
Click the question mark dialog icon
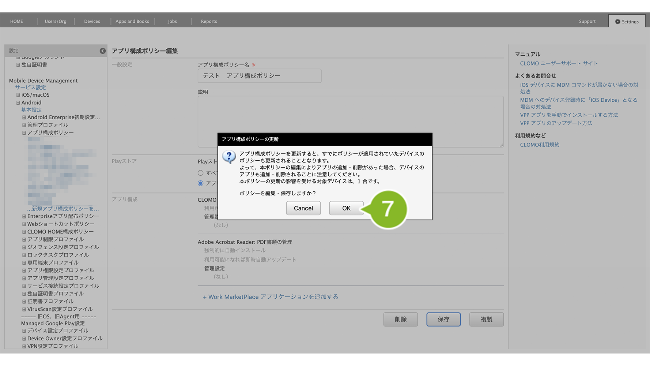[229, 157]
